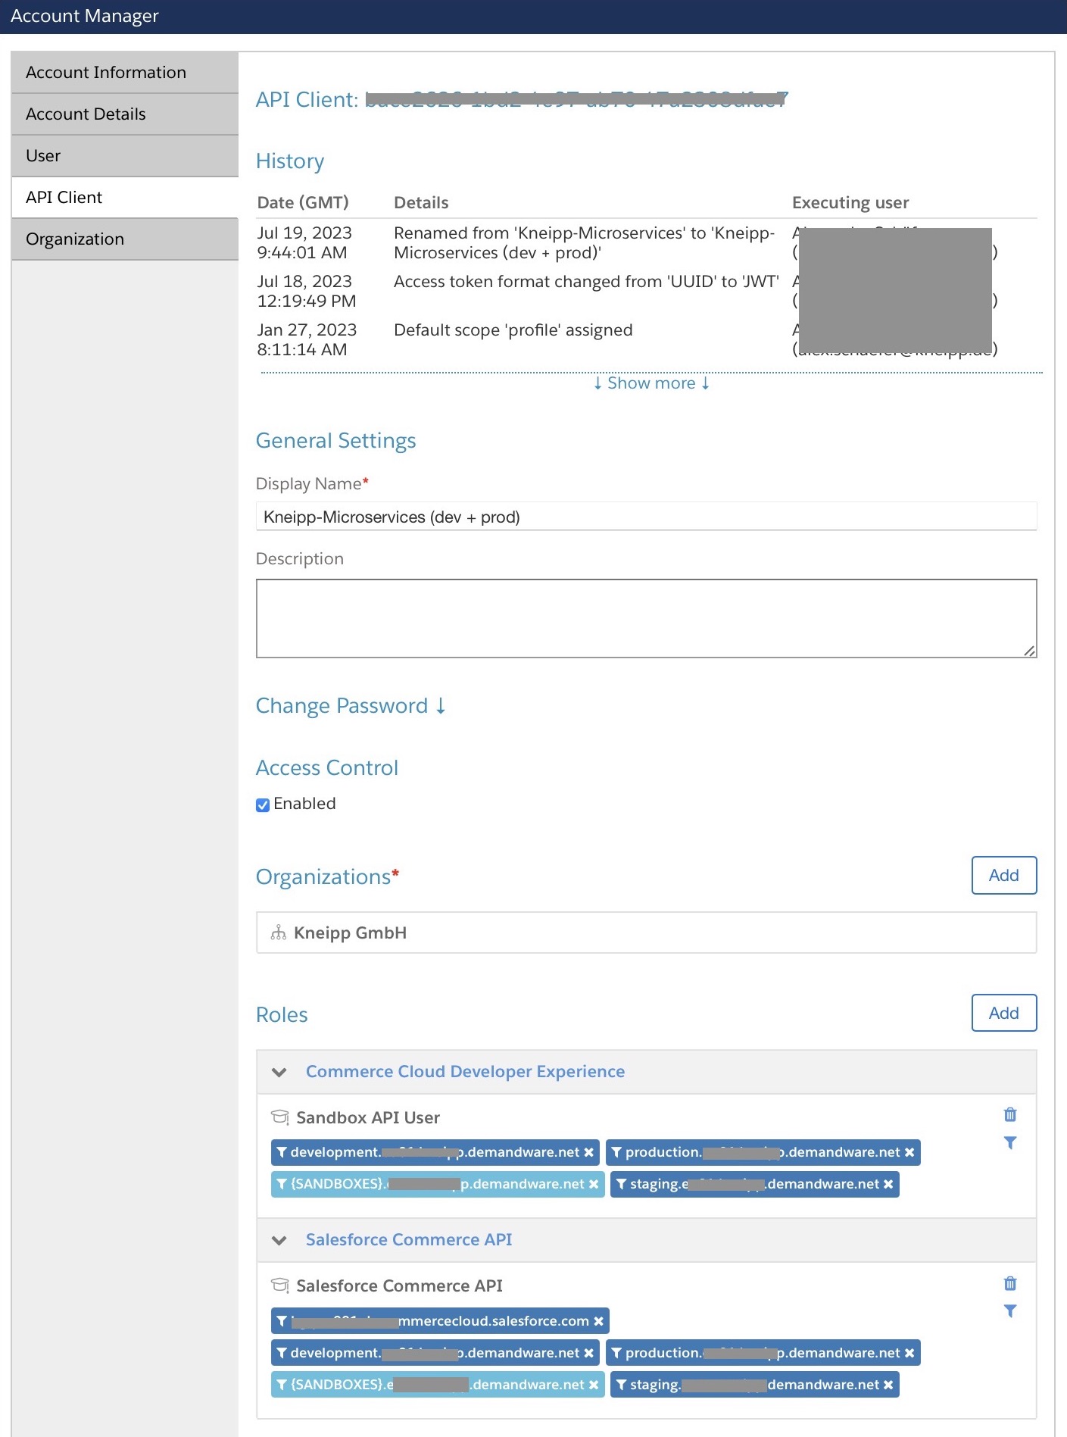Click the Kneipp GmbH organization icon
Screen dimensions: 1067x1437
[x=279, y=932]
